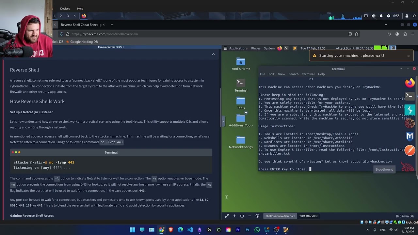Open Bloodhound icon in the side dock
Viewport: 418px width, 235px height.
click(408, 167)
